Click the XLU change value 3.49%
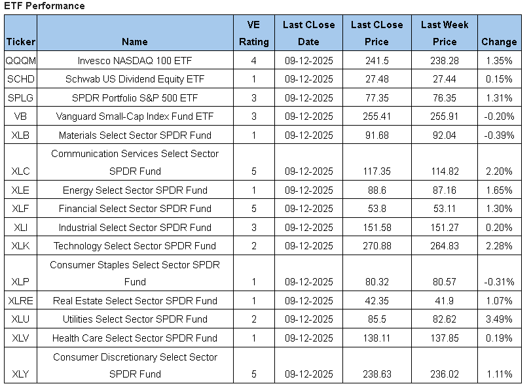Image resolution: width=531 pixels, height=388 pixels. [499, 319]
